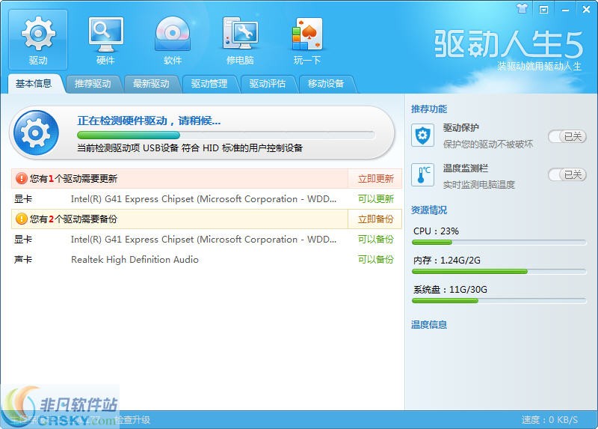The height and width of the screenshot is (429, 598).
Task: Click the hardware detection progress bar
Action: [x=226, y=135]
